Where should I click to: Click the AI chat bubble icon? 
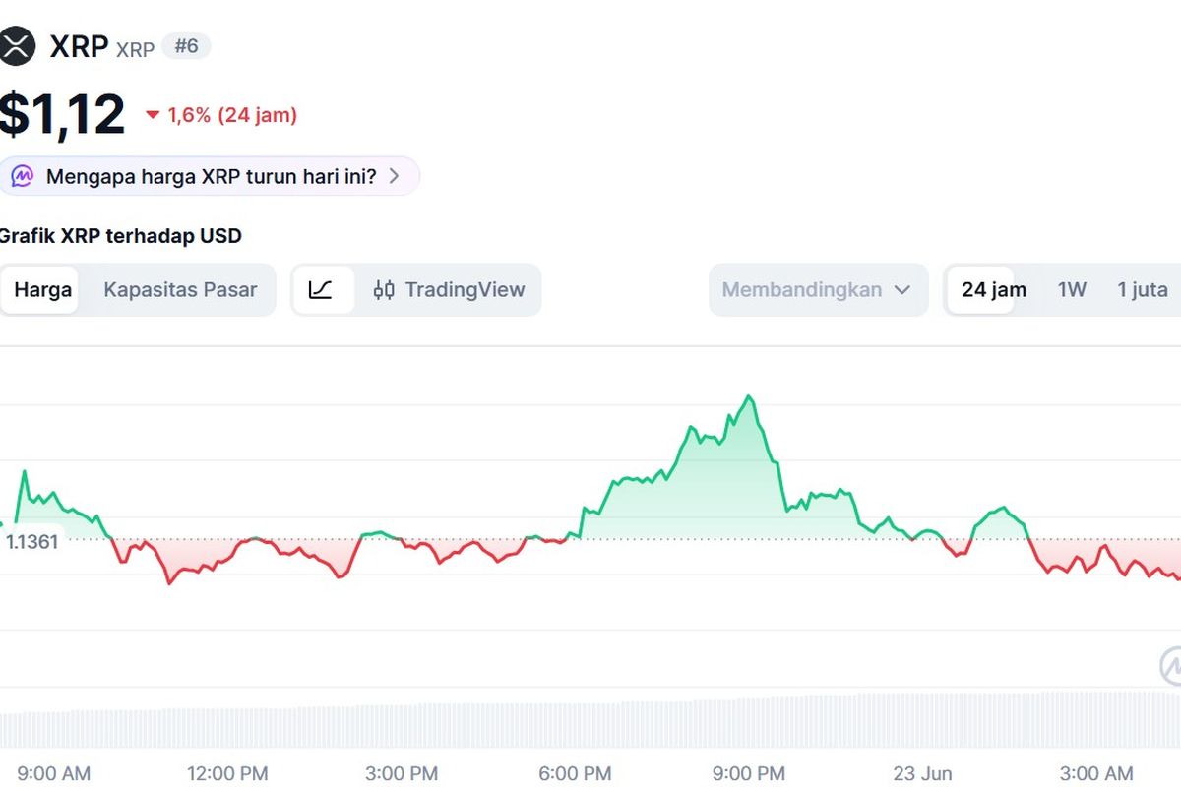(x=23, y=176)
